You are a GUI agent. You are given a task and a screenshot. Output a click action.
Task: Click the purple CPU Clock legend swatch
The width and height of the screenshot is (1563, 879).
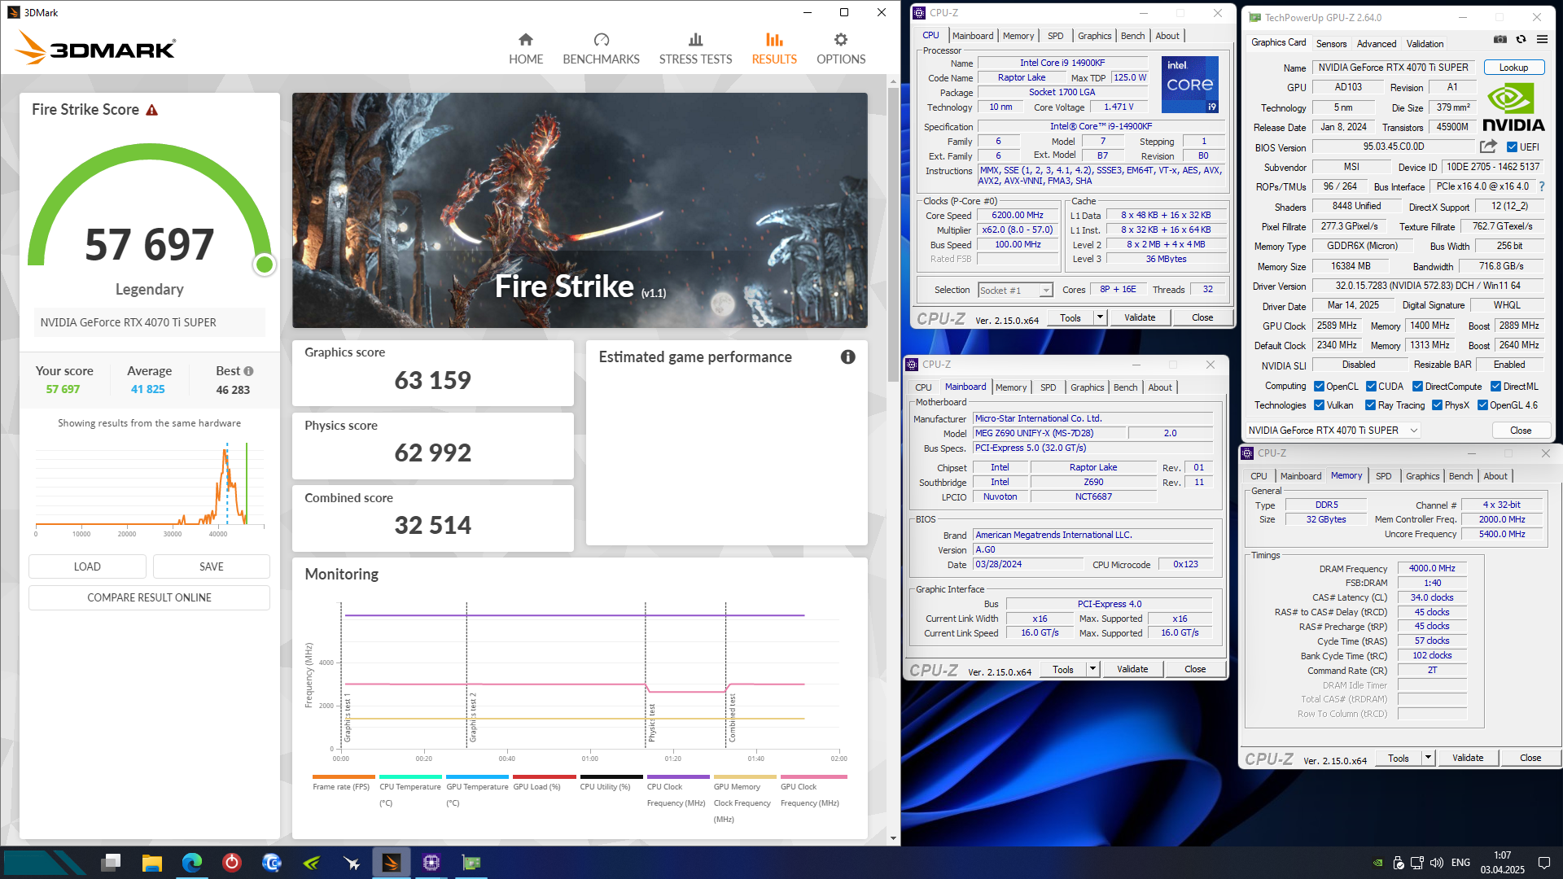click(678, 777)
